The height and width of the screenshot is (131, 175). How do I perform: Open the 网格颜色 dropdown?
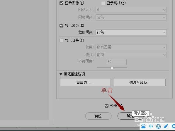pyautogui.click(x=131, y=17)
